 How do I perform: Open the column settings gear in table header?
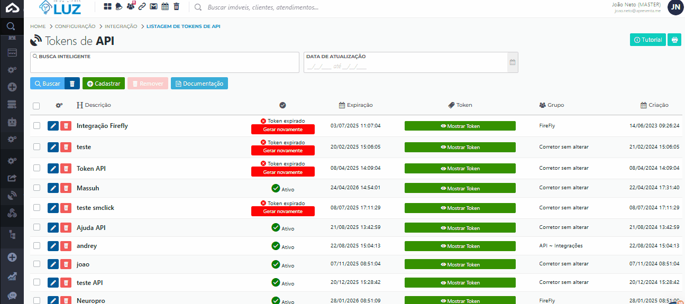tap(59, 105)
